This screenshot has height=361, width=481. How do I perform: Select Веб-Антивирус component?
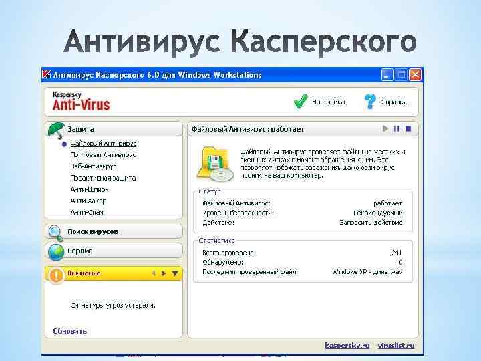(x=94, y=166)
